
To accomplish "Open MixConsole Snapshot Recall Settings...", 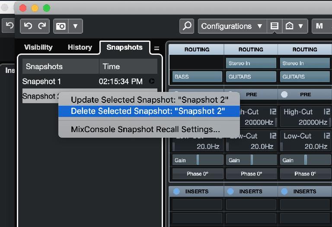I will point(149,129).
